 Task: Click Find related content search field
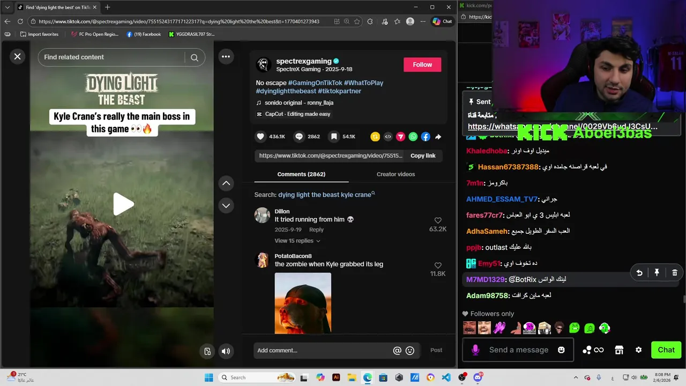[114, 57]
